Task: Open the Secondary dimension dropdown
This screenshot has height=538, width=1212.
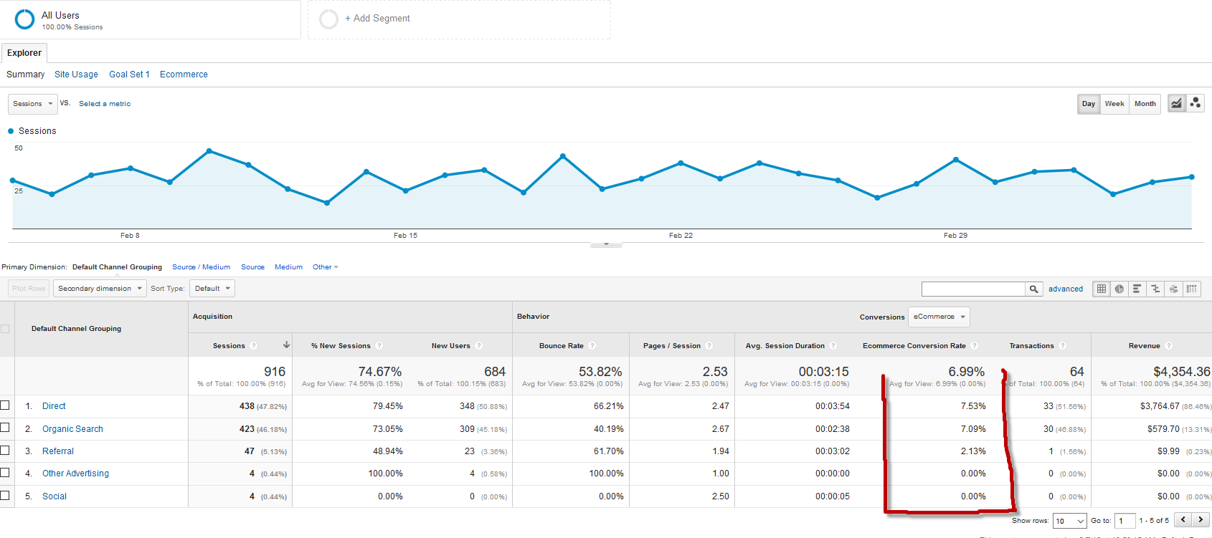Action: [x=100, y=289]
